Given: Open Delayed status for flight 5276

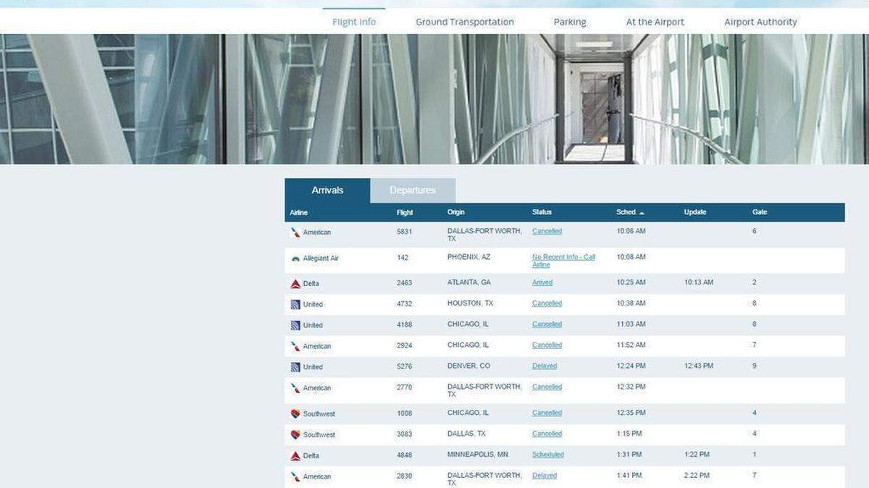Looking at the screenshot, I should pos(545,366).
